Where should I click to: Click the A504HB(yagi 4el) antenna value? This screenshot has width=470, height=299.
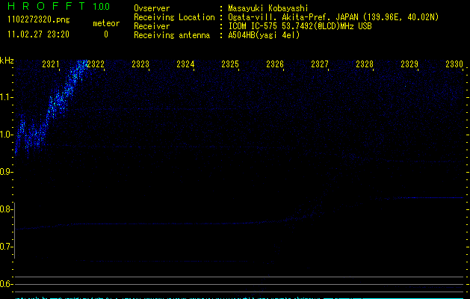pos(264,35)
